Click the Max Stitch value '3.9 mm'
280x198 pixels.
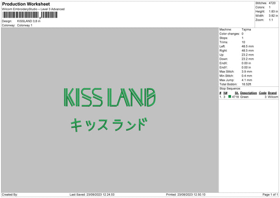coord(247,71)
